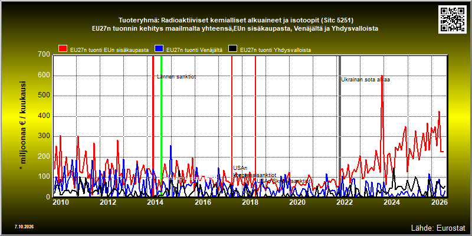Select legend text 'EU27n tuonti Venäjältä'

[195, 50]
